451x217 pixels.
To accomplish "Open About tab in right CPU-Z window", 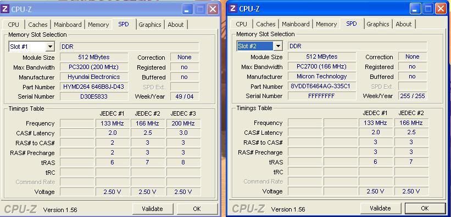I will coord(404,24).
